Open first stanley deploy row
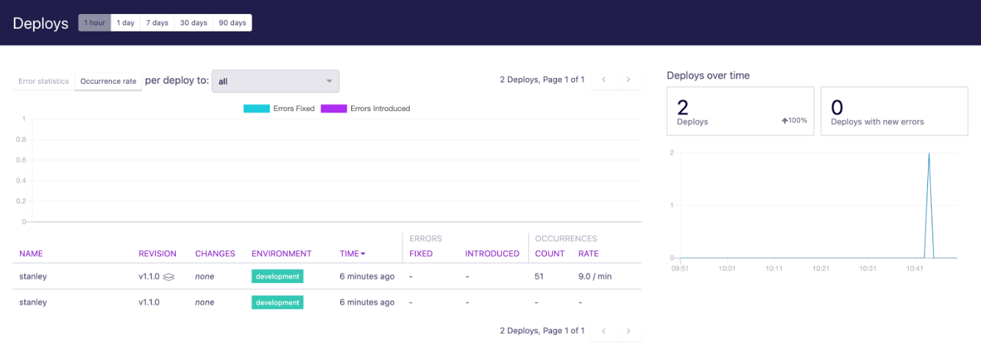 pos(327,277)
